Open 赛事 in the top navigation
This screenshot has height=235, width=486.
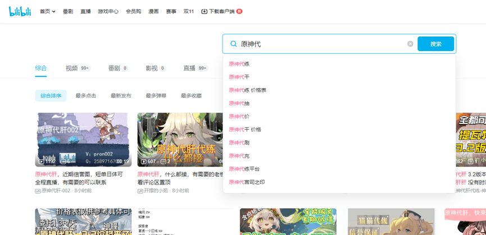[x=171, y=11]
